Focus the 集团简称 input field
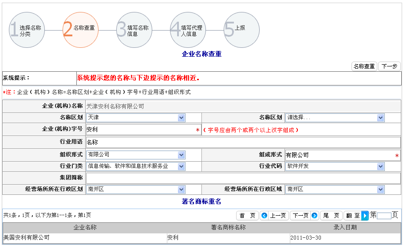407x248 pixels. 243,178
